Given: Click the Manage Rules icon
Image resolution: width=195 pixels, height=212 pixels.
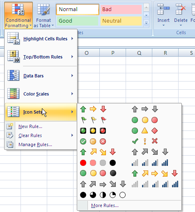Looking at the screenshot, I should (x=10, y=144).
